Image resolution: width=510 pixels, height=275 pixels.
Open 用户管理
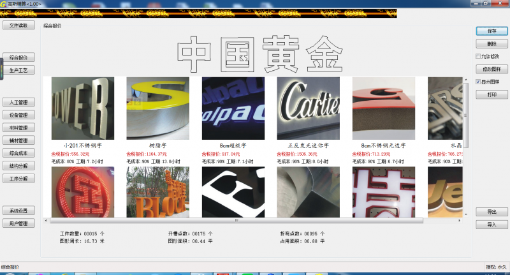18,223
